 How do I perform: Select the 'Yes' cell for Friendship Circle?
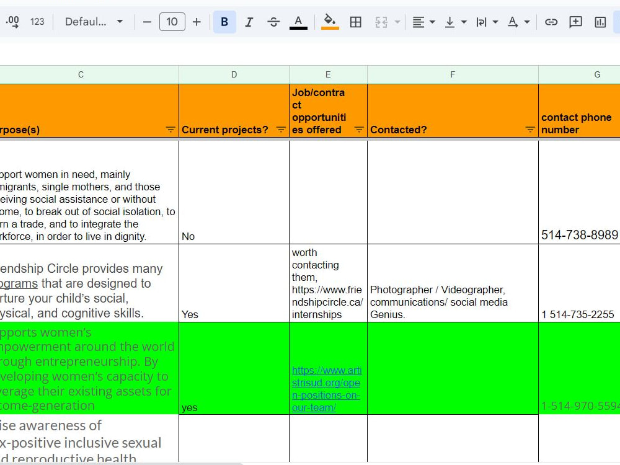coord(234,283)
